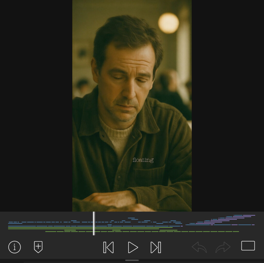The image size is (264, 263).
Task: Select the last purple clip on the long blue row
Action: tap(253, 225)
